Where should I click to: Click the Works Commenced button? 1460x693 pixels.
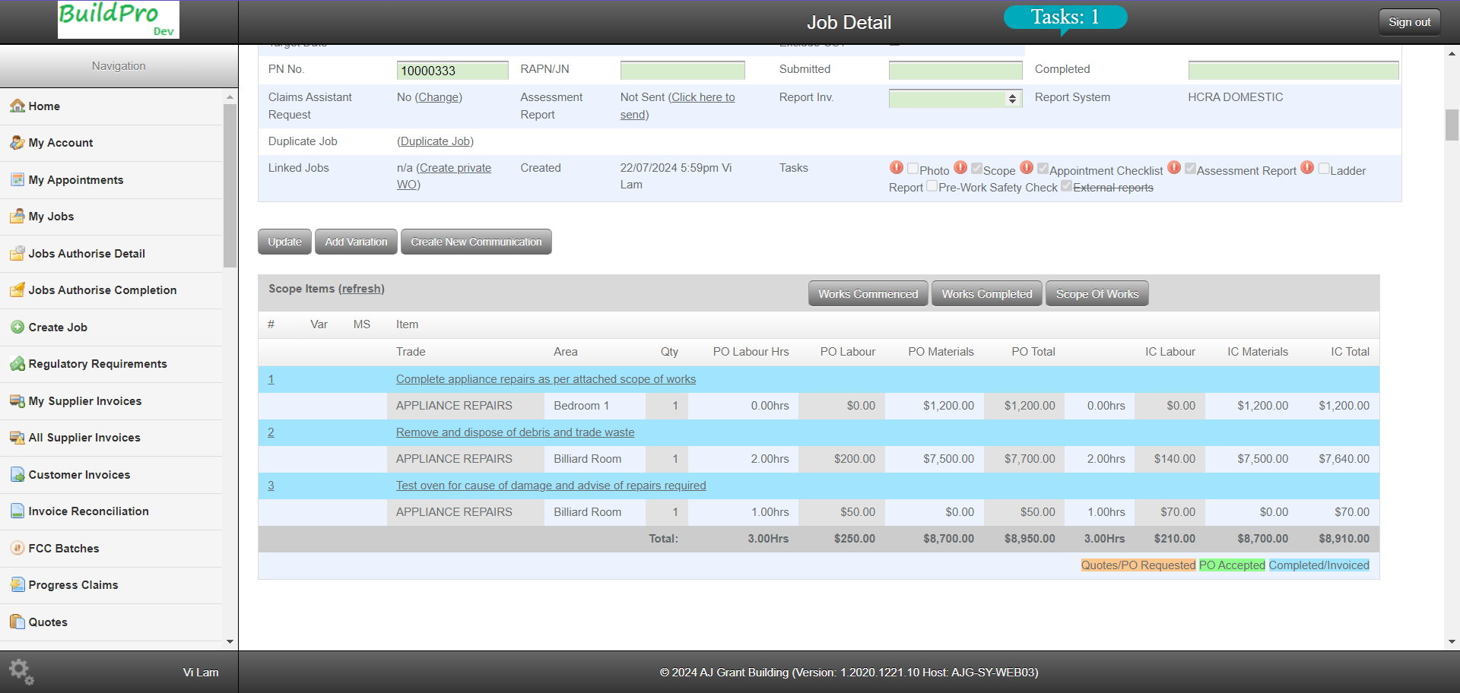(x=868, y=293)
